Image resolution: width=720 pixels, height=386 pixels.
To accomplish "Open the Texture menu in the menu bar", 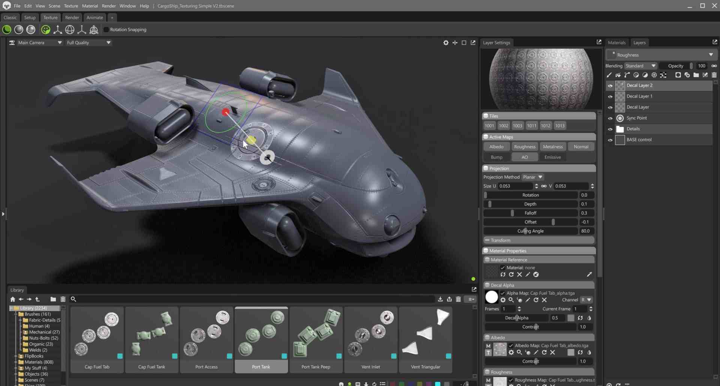I will pos(71,6).
